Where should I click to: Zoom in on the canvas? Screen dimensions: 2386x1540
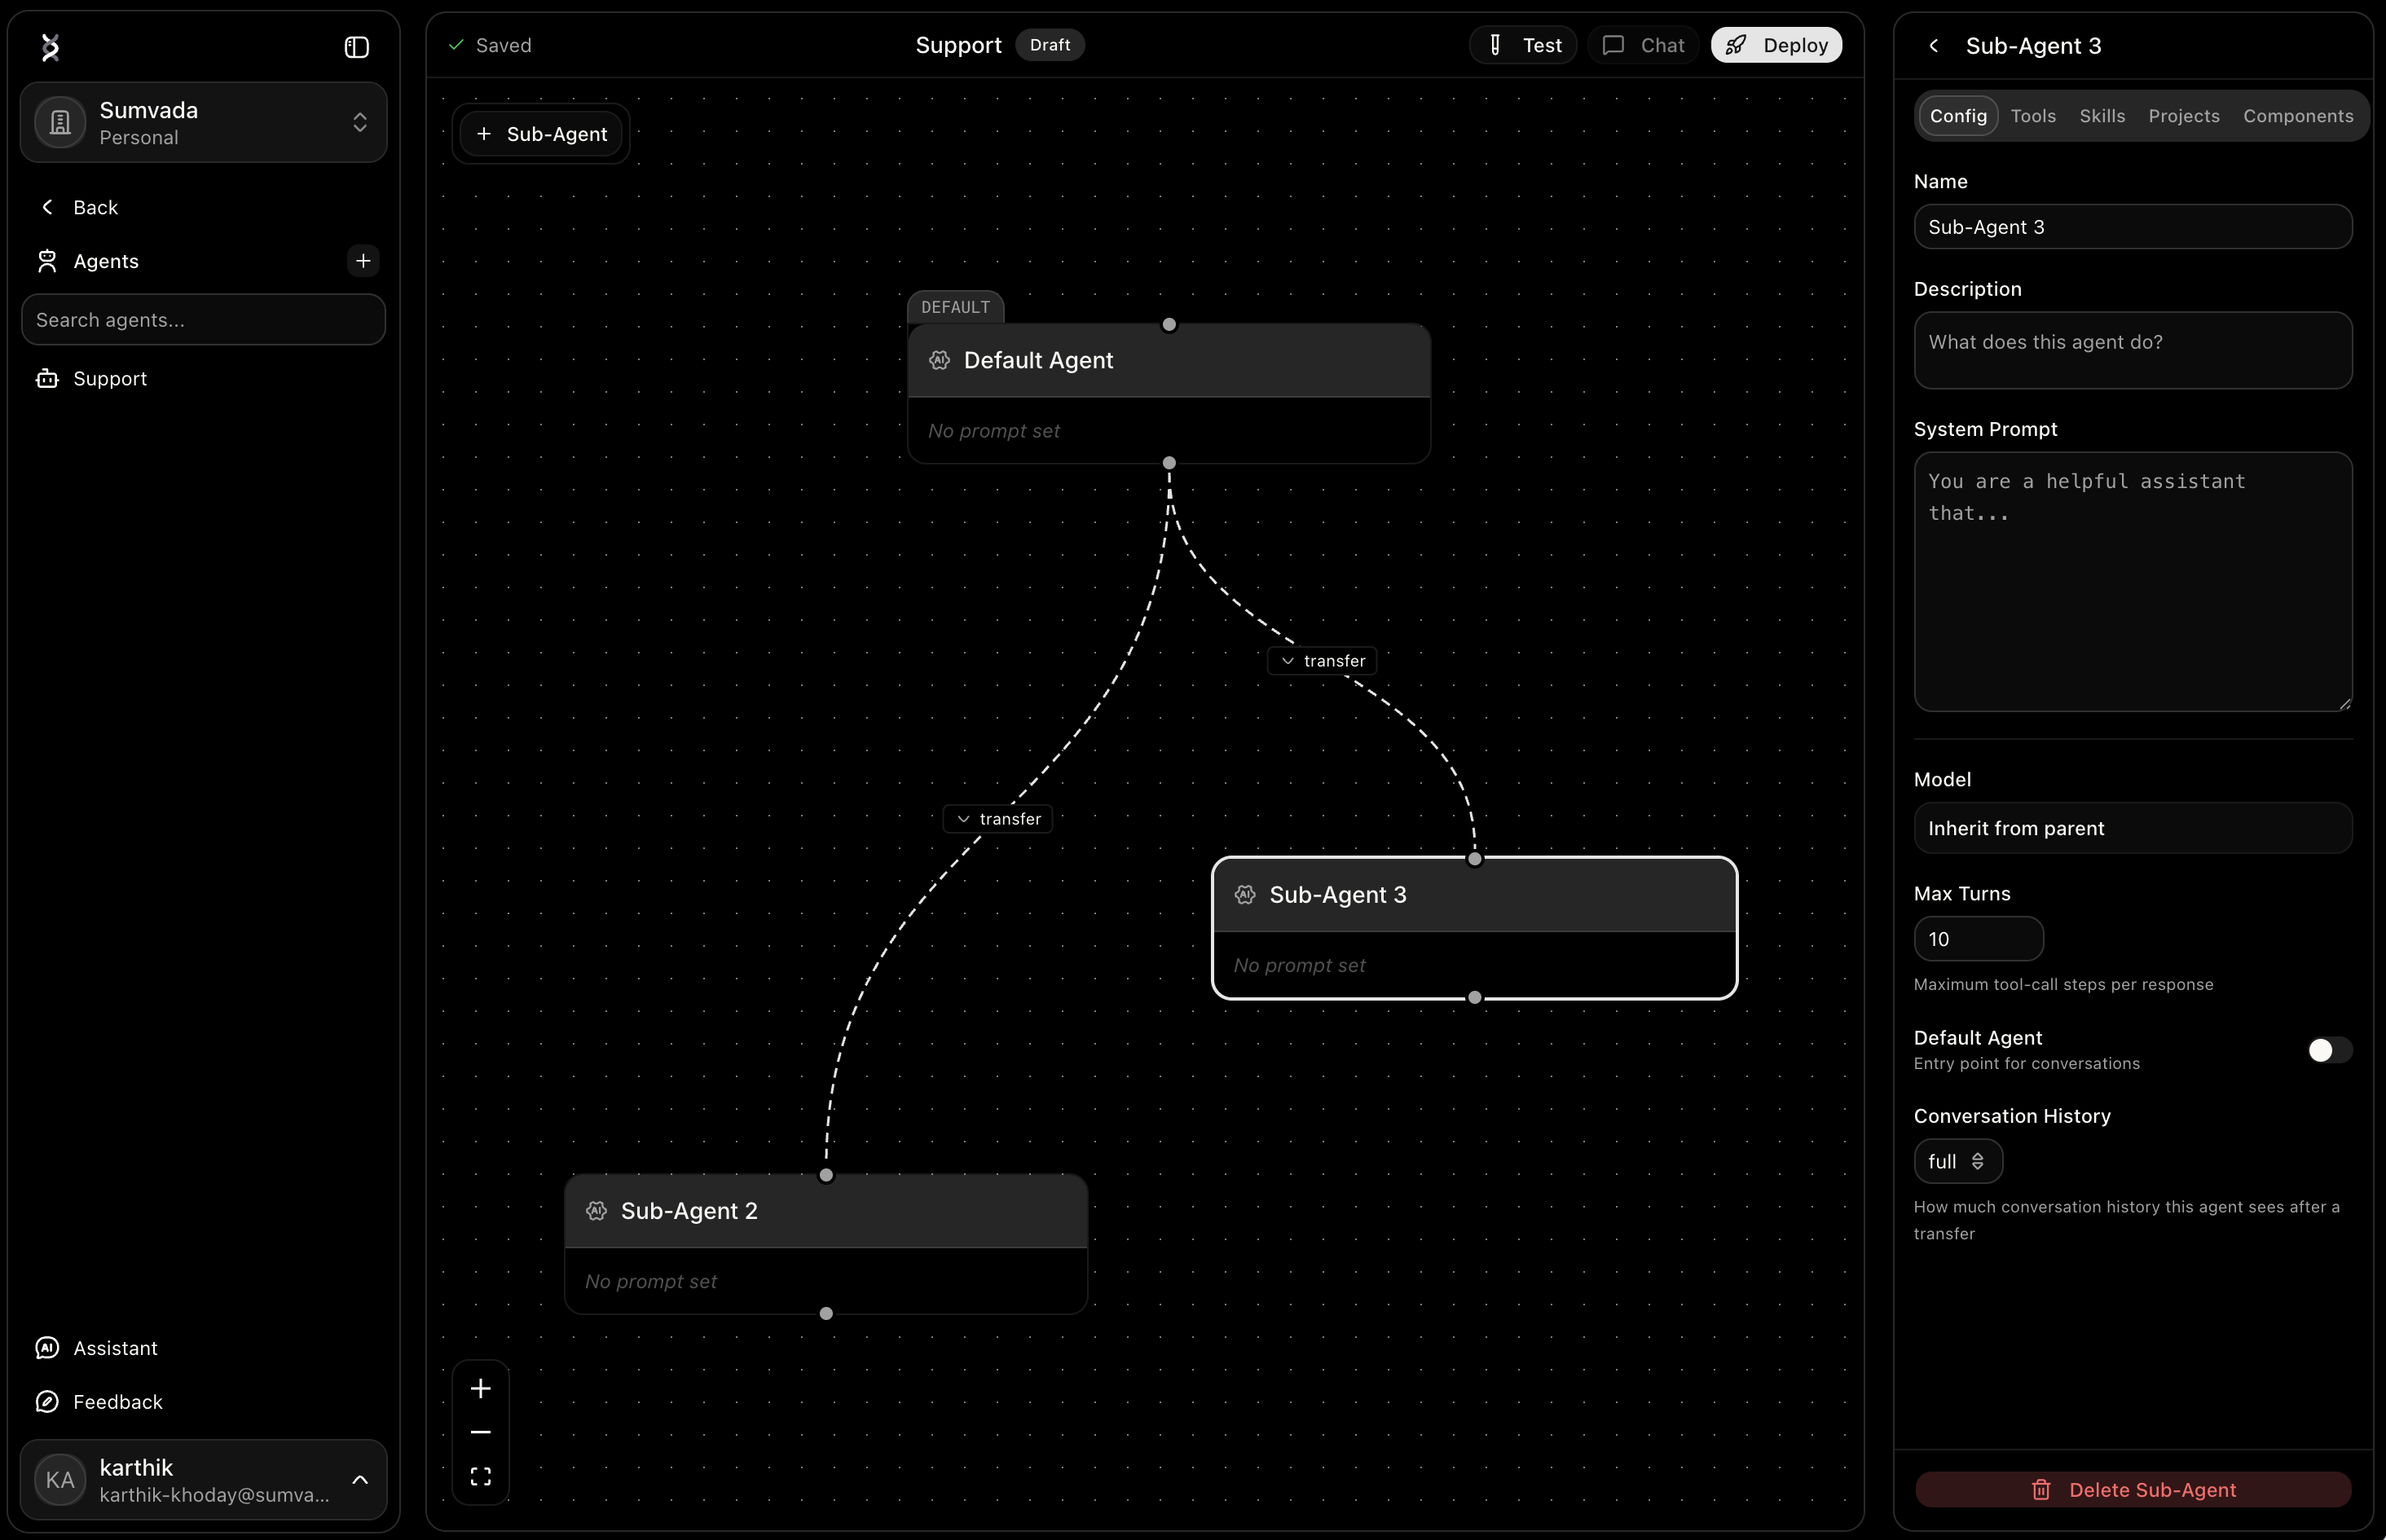point(480,1389)
